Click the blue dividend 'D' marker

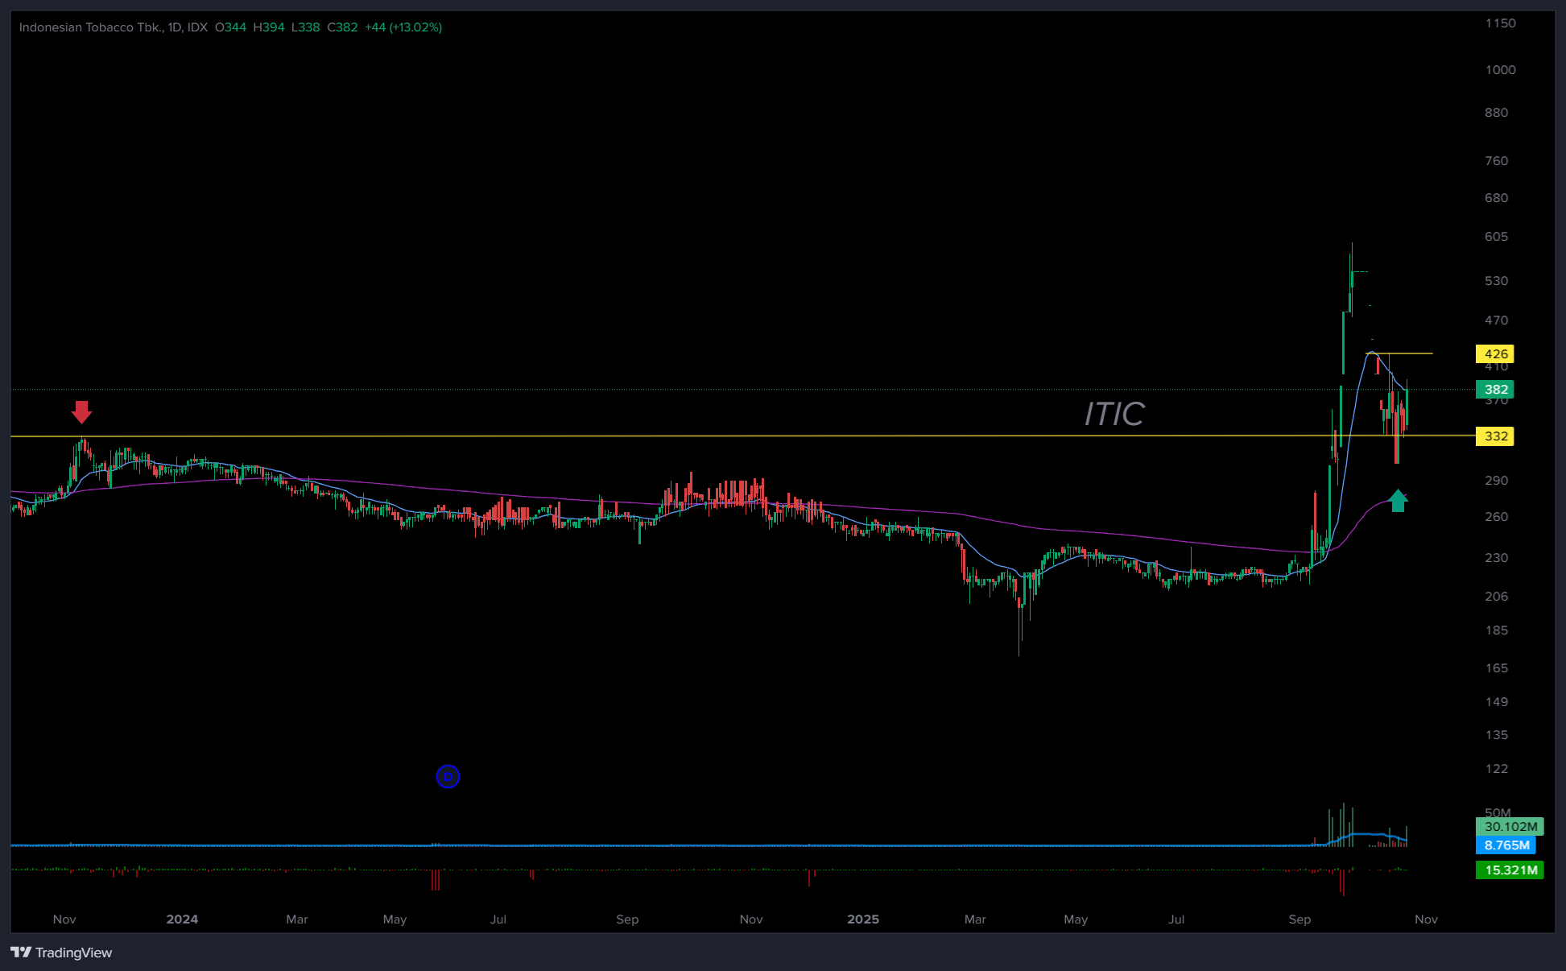pos(448,776)
